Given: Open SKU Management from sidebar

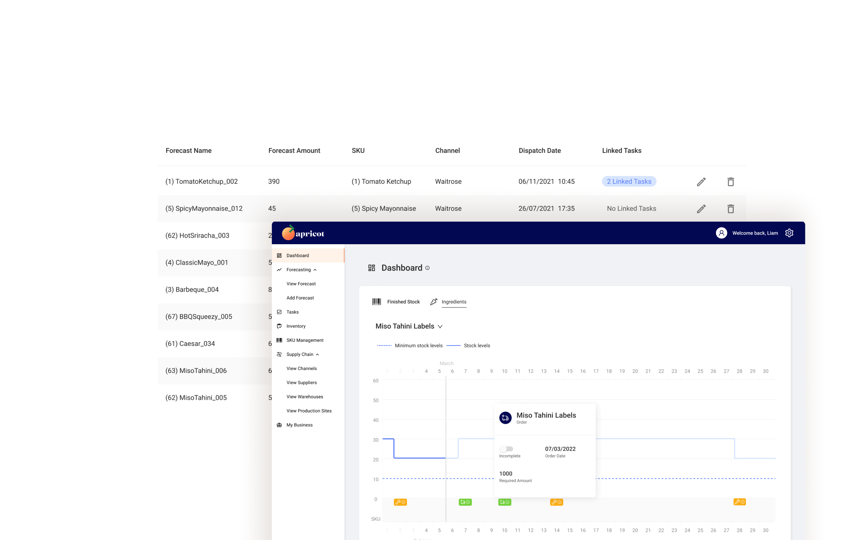Looking at the screenshot, I should tap(305, 340).
